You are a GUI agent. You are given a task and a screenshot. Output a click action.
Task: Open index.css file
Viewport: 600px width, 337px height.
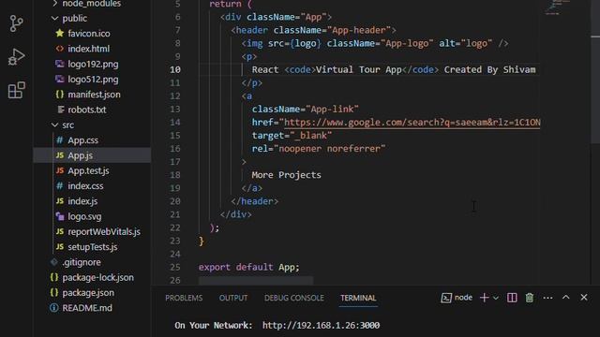85,186
